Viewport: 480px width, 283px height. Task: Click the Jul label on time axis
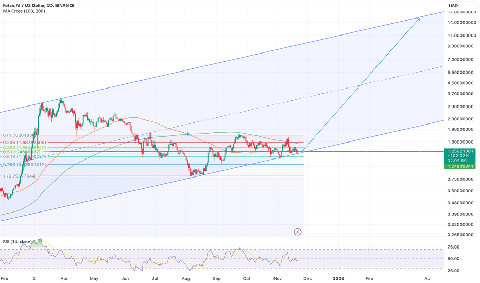155,279
